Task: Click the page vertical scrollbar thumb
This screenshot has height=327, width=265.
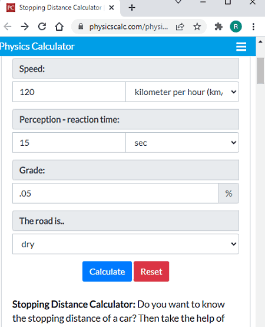Action: [x=260, y=71]
